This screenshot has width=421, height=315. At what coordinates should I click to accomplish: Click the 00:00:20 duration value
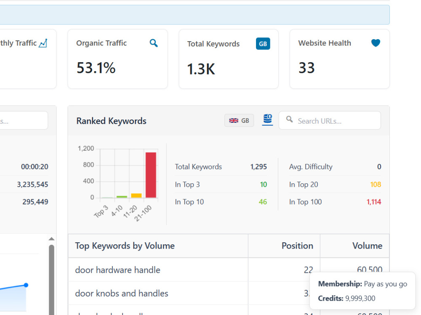tap(35, 167)
